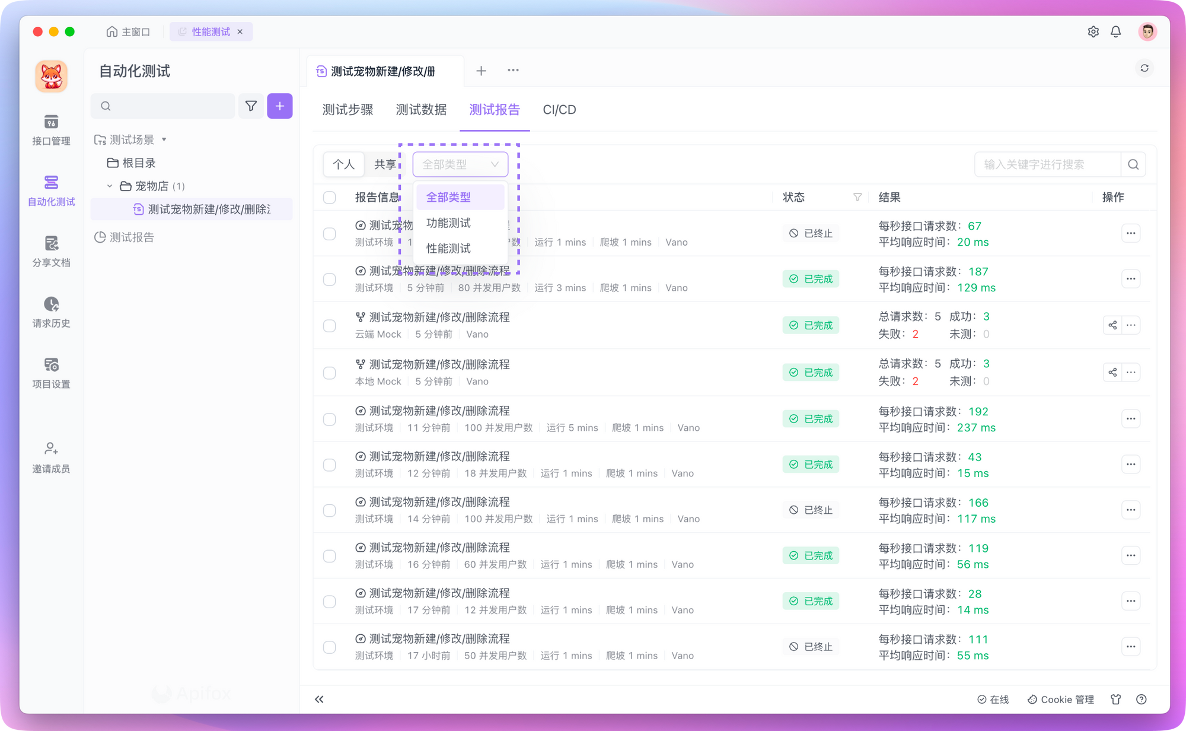
Task: Select 测试宠物新建/修改/删除 tree item
Action: (192, 209)
